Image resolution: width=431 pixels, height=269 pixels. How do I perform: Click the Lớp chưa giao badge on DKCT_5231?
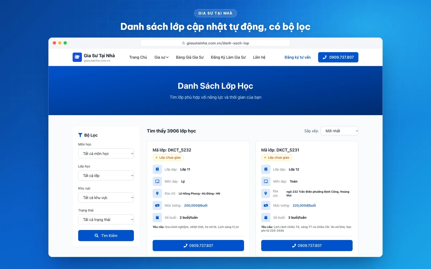coord(277,158)
